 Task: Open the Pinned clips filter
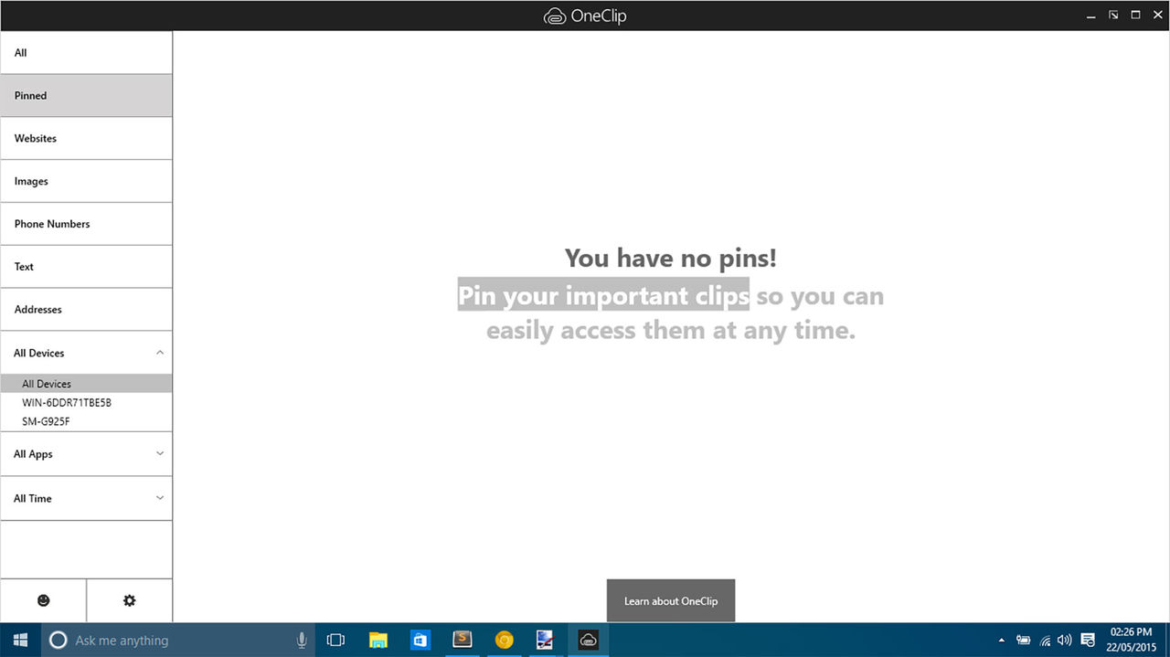86,96
